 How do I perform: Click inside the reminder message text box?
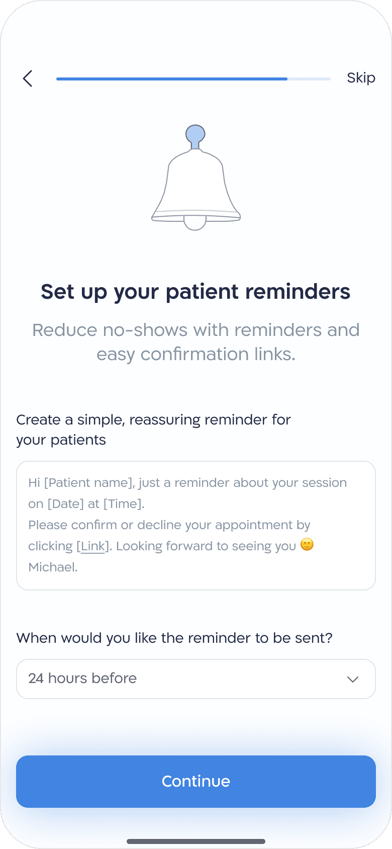pos(196,526)
